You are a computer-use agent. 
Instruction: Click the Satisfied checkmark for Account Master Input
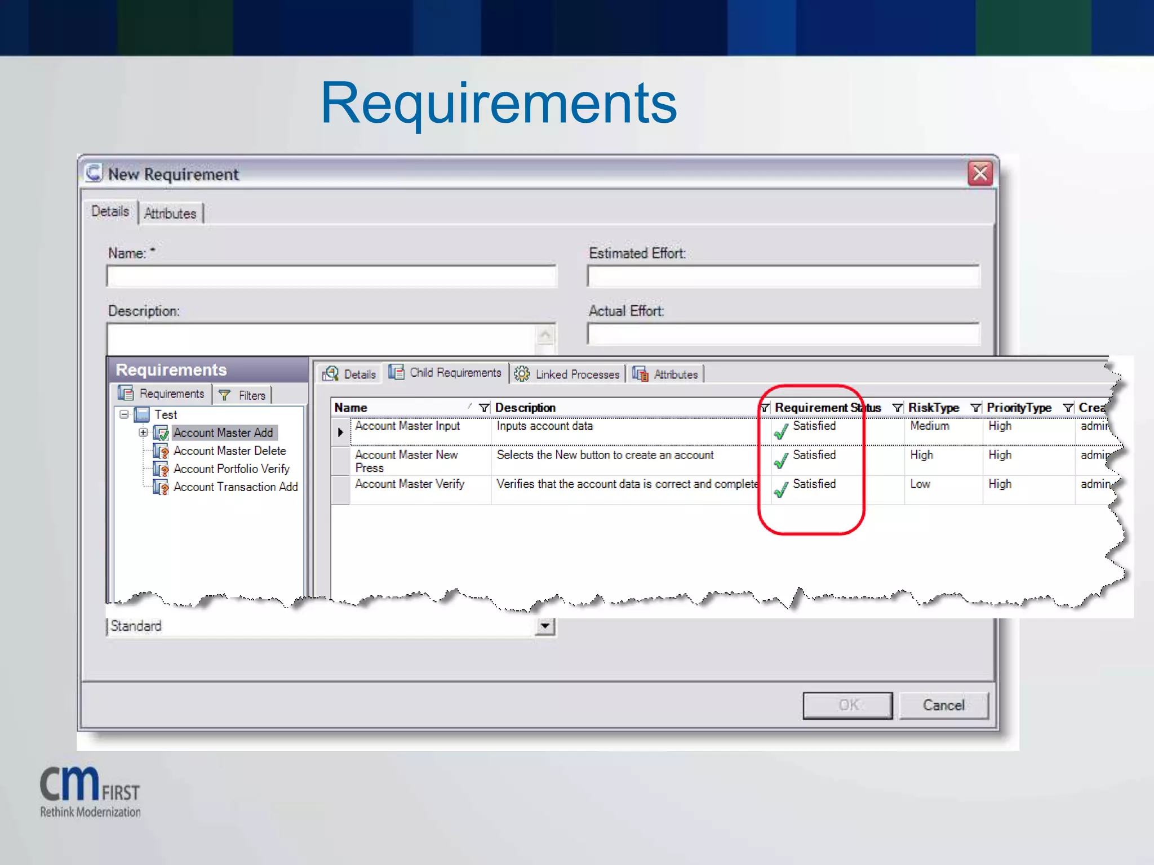click(781, 432)
